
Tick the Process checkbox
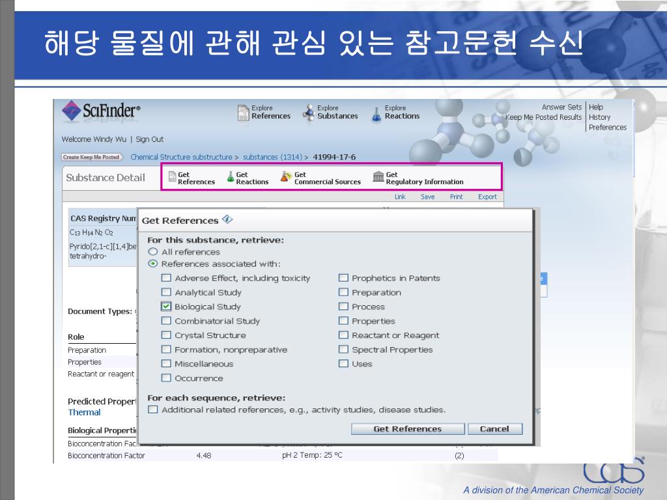[343, 307]
